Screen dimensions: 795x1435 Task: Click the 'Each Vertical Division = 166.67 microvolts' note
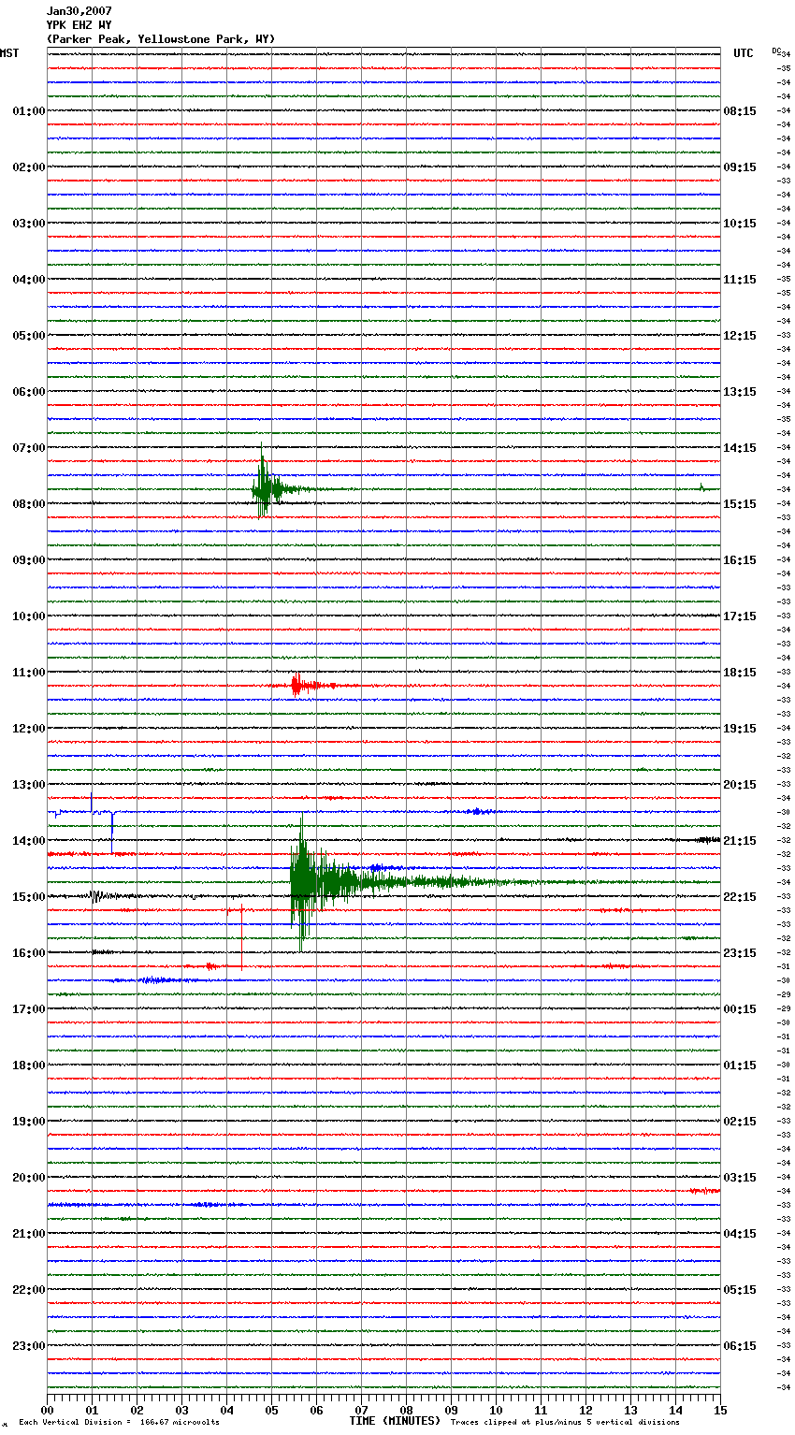[119, 1423]
